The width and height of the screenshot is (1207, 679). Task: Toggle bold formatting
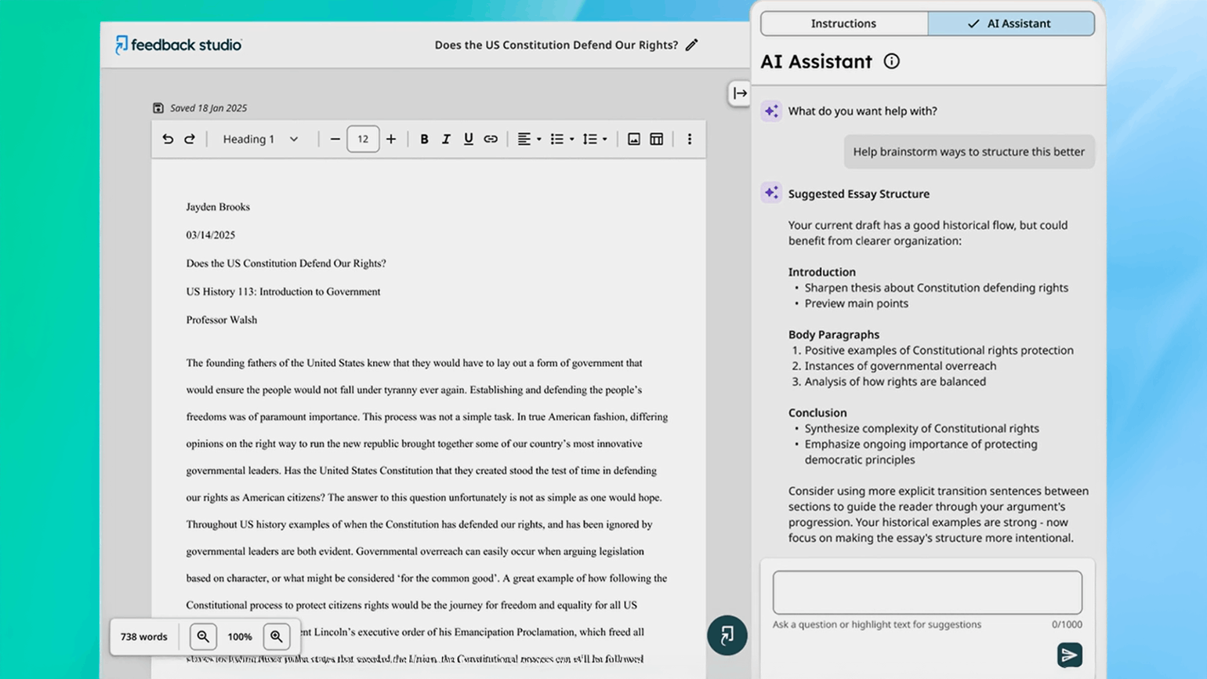[x=424, y=139]
